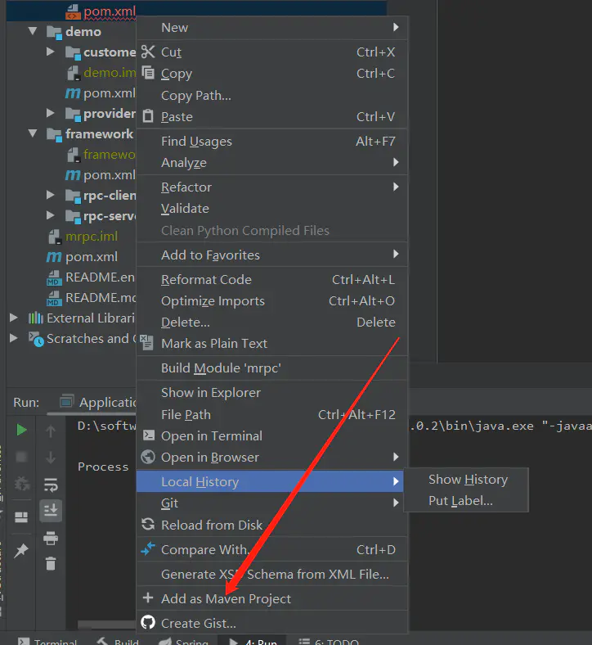This screenshot has height=645, width=592.
Task: Click the trash Clear All icon
Action: 51,563
